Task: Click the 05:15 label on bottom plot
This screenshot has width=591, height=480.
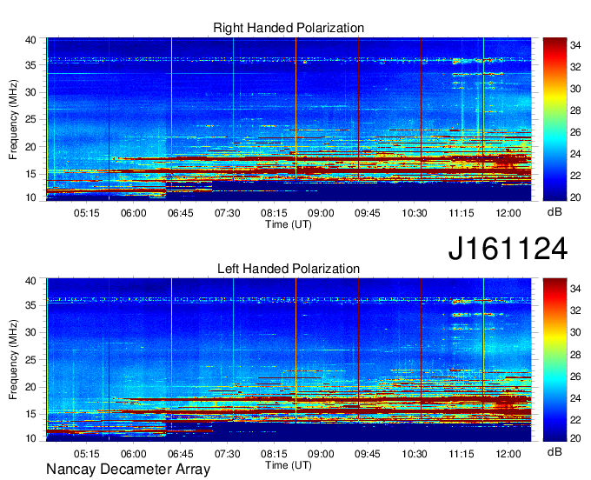Action: coord(87,454)
